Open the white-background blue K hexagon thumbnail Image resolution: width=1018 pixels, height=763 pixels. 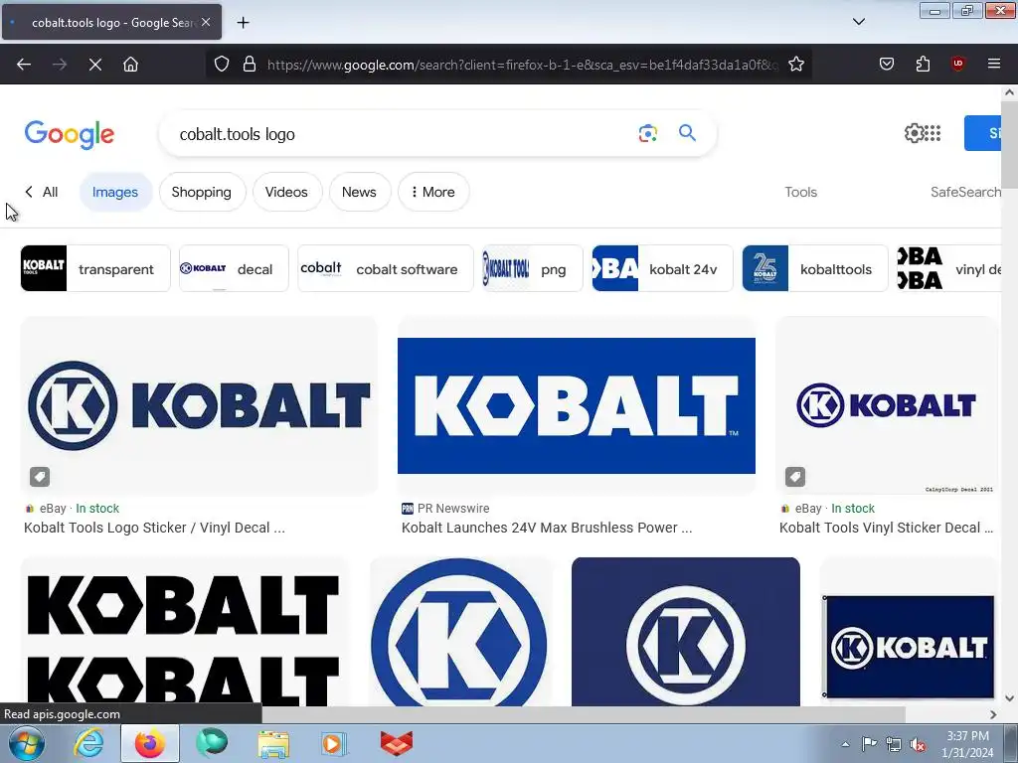click(x=460, y=631)
